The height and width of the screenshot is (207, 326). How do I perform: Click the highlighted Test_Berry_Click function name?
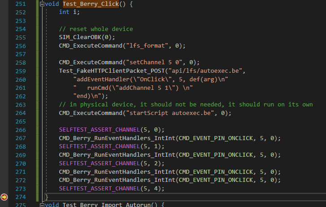[91, 4]
